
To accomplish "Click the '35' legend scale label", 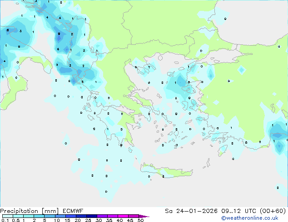I will [x=109, y=220].
